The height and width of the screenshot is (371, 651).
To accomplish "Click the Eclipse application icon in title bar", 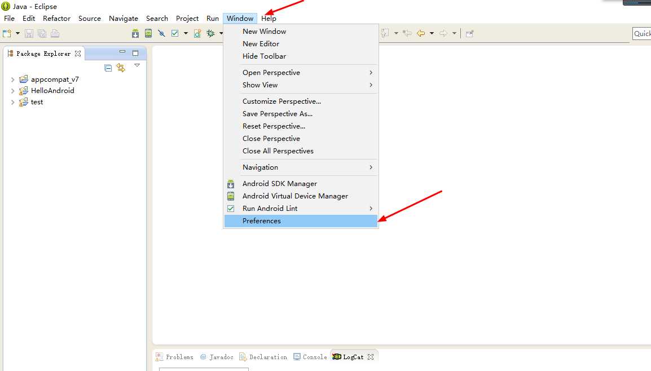I will coord(6,6).
